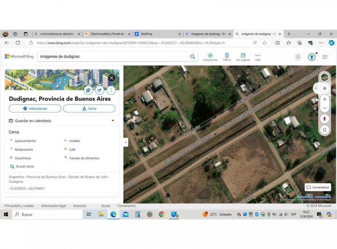Click the Bing search magnifier icon
This screenshot has height=249, width=337.
[192, 57]
